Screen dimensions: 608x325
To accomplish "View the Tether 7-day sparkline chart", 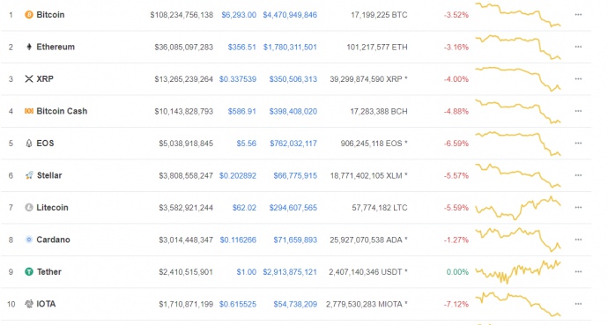I will coord(518,272).
